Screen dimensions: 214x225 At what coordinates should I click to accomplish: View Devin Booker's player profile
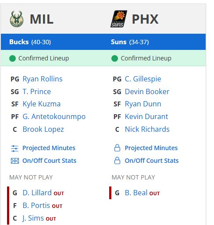click(147, 91)
